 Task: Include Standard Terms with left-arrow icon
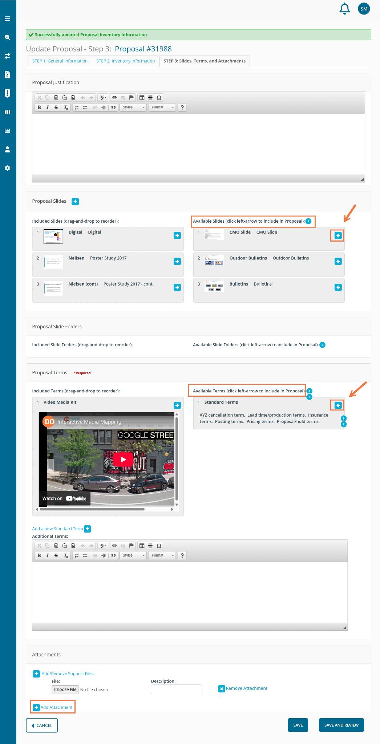point(338,405)
